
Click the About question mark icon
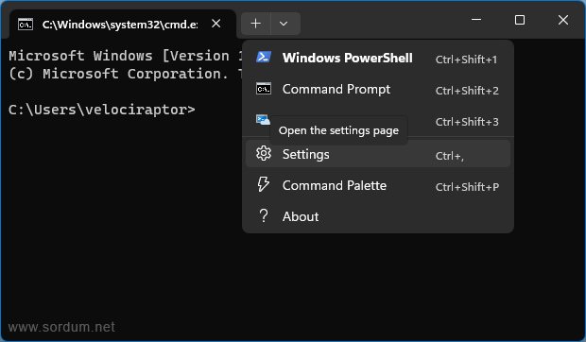click(x=264, y=215)
